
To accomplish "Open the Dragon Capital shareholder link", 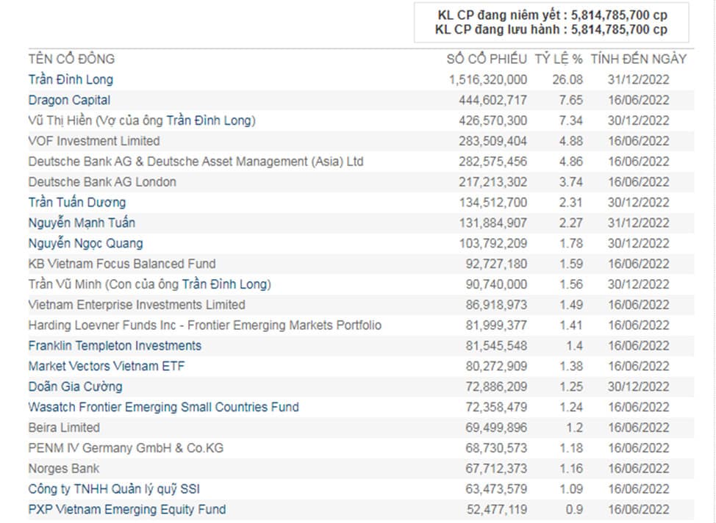I will (x=69, y=100).
